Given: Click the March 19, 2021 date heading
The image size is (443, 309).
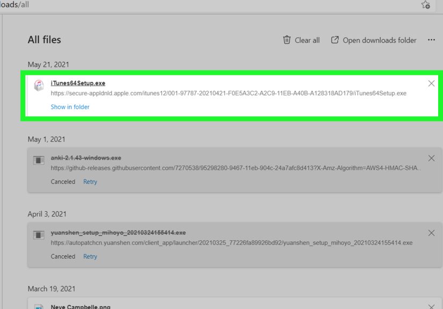Looking at the screenshot, I should [52, 289].
